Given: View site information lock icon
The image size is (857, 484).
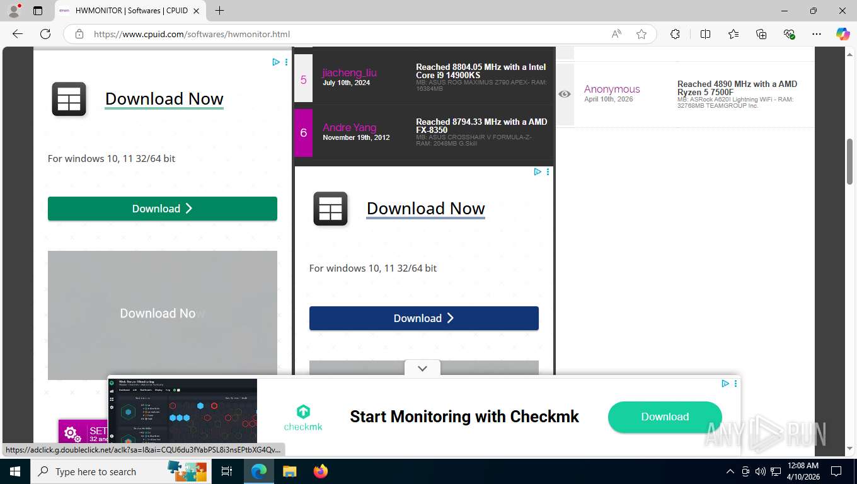Looking at the screenshot, I should pyautogui.click(x=79, y=34).
